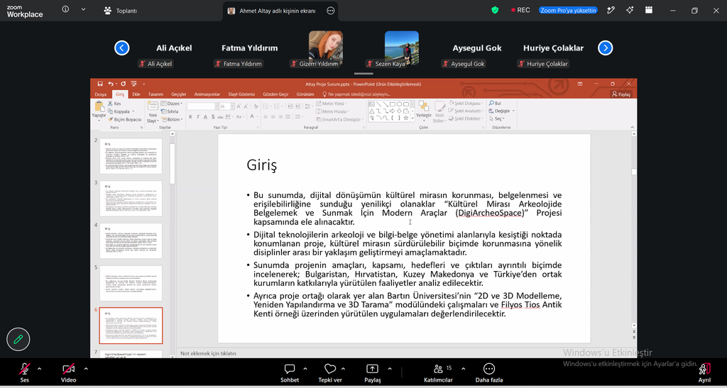Click the Bul find button
727x388 pixels.
point(495,104)
